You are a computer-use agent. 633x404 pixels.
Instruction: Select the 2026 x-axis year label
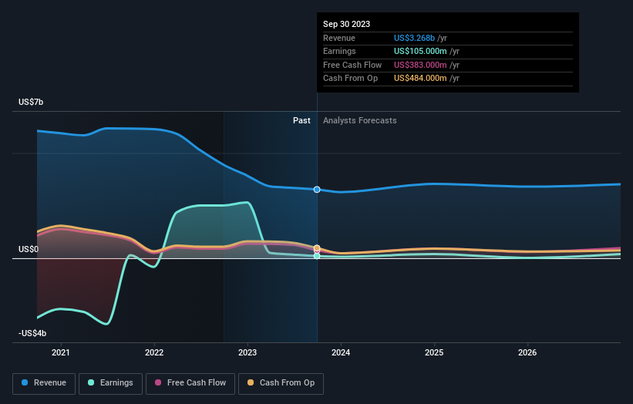coord(527,353)
